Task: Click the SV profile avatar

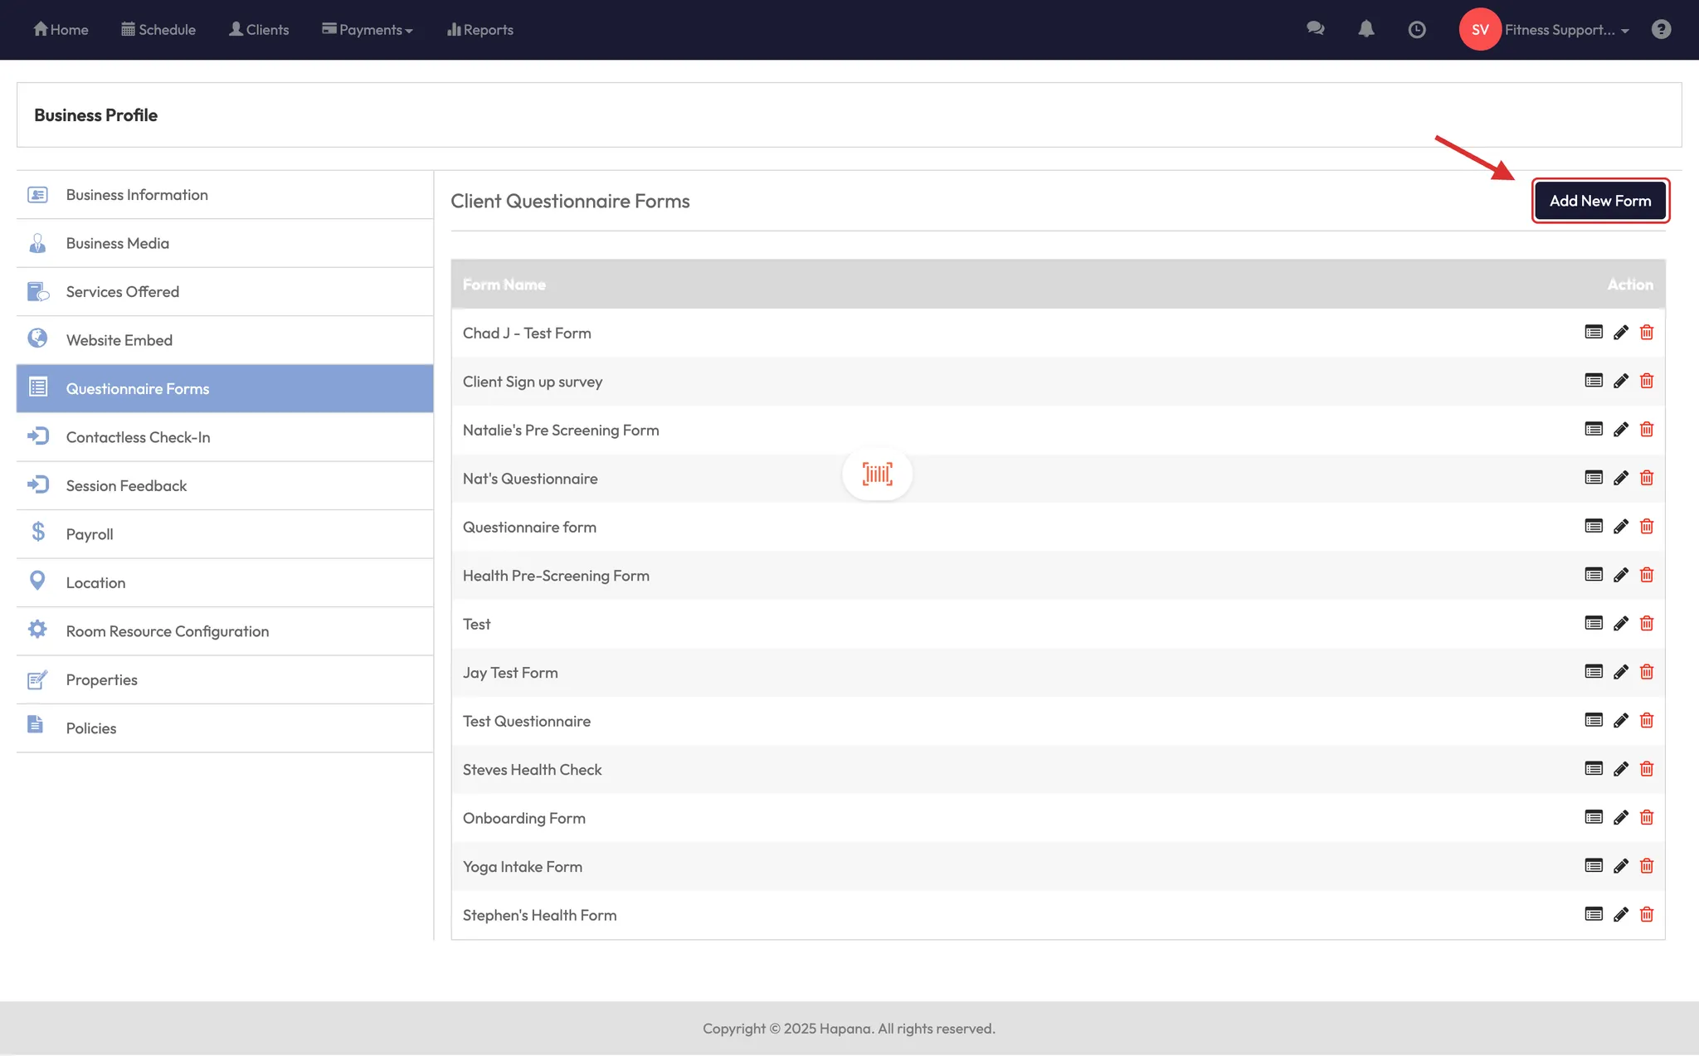Action: click(1480, 30)
